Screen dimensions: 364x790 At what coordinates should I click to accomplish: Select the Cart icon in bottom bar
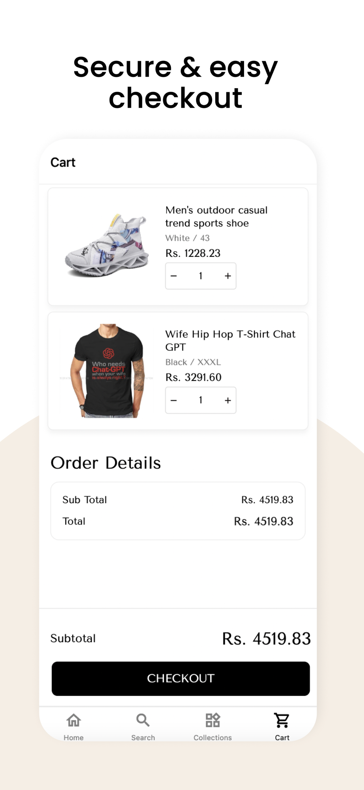tap(282, 720)
